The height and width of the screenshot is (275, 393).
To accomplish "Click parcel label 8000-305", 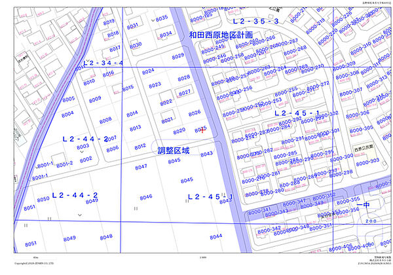I will click(x=361, y=130).
